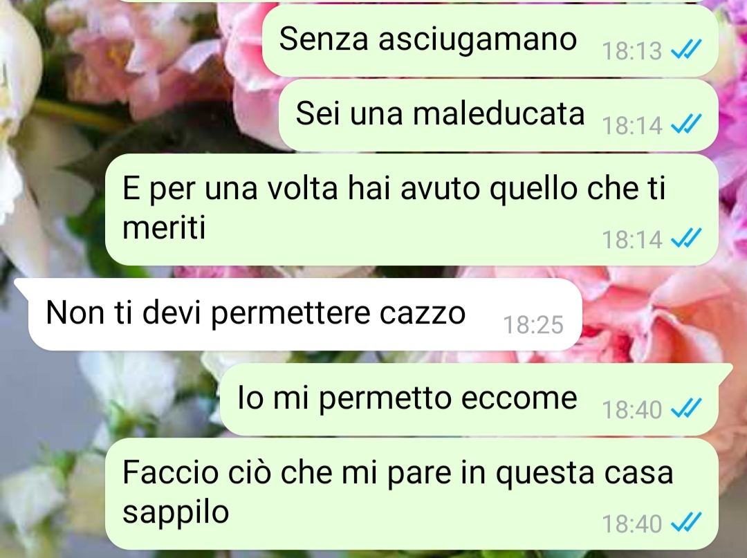The height and width of the screenshot is (558, 747).
Task: Tap received message 'Non ti devi permettere cazzo'
Action: tap(305, 314)
